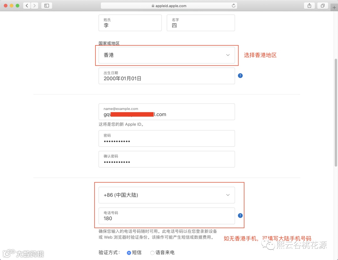The height and width of the screenshot is (260, 338).
Task: Open a new tab with plus button
Action: (334, 8)
